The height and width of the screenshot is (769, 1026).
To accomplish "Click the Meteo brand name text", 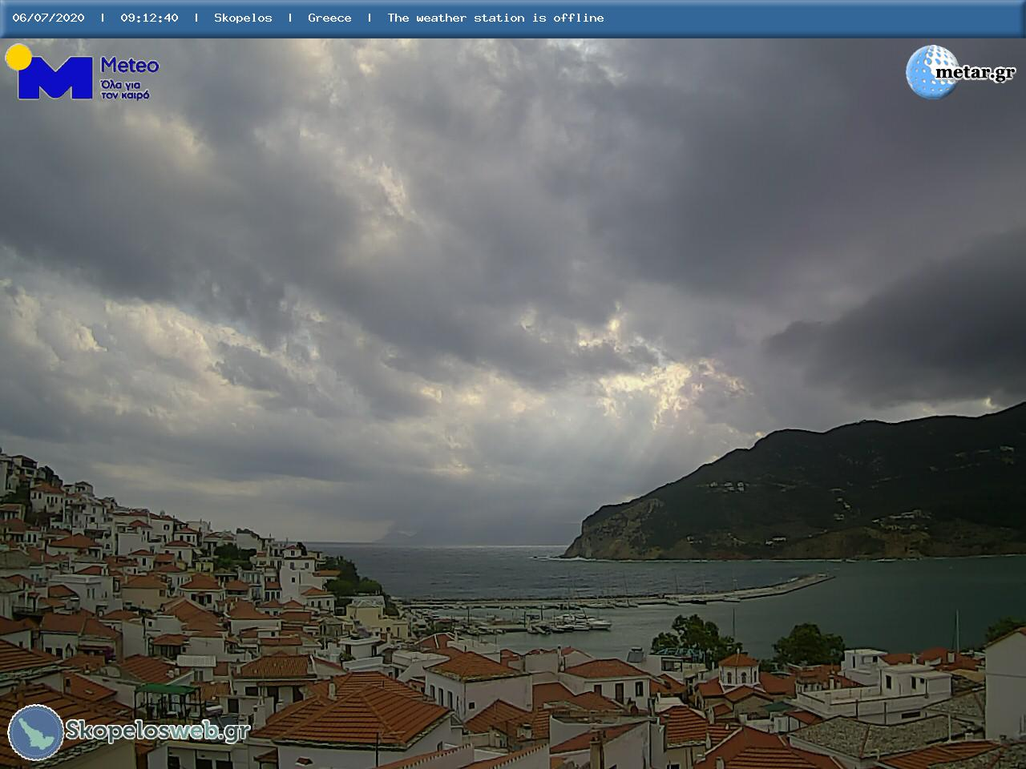I will click(130, 65).
